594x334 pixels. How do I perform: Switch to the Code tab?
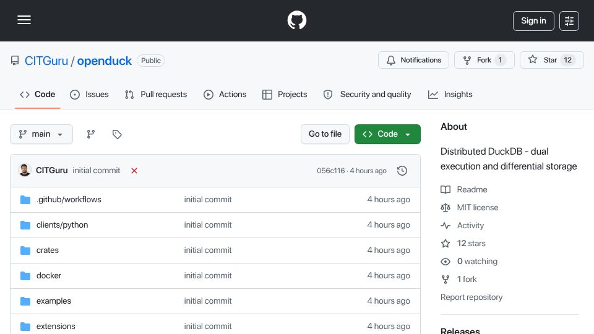pyautogui.click(x=38, y=94)
